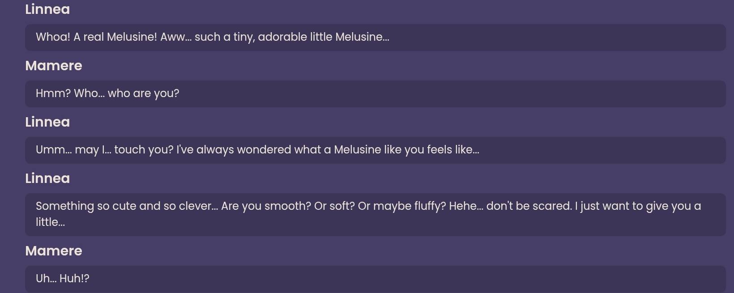Click the word "scared." in the dialogue
This screenshot has width=734, height=293.
click(x=552, y=206)
